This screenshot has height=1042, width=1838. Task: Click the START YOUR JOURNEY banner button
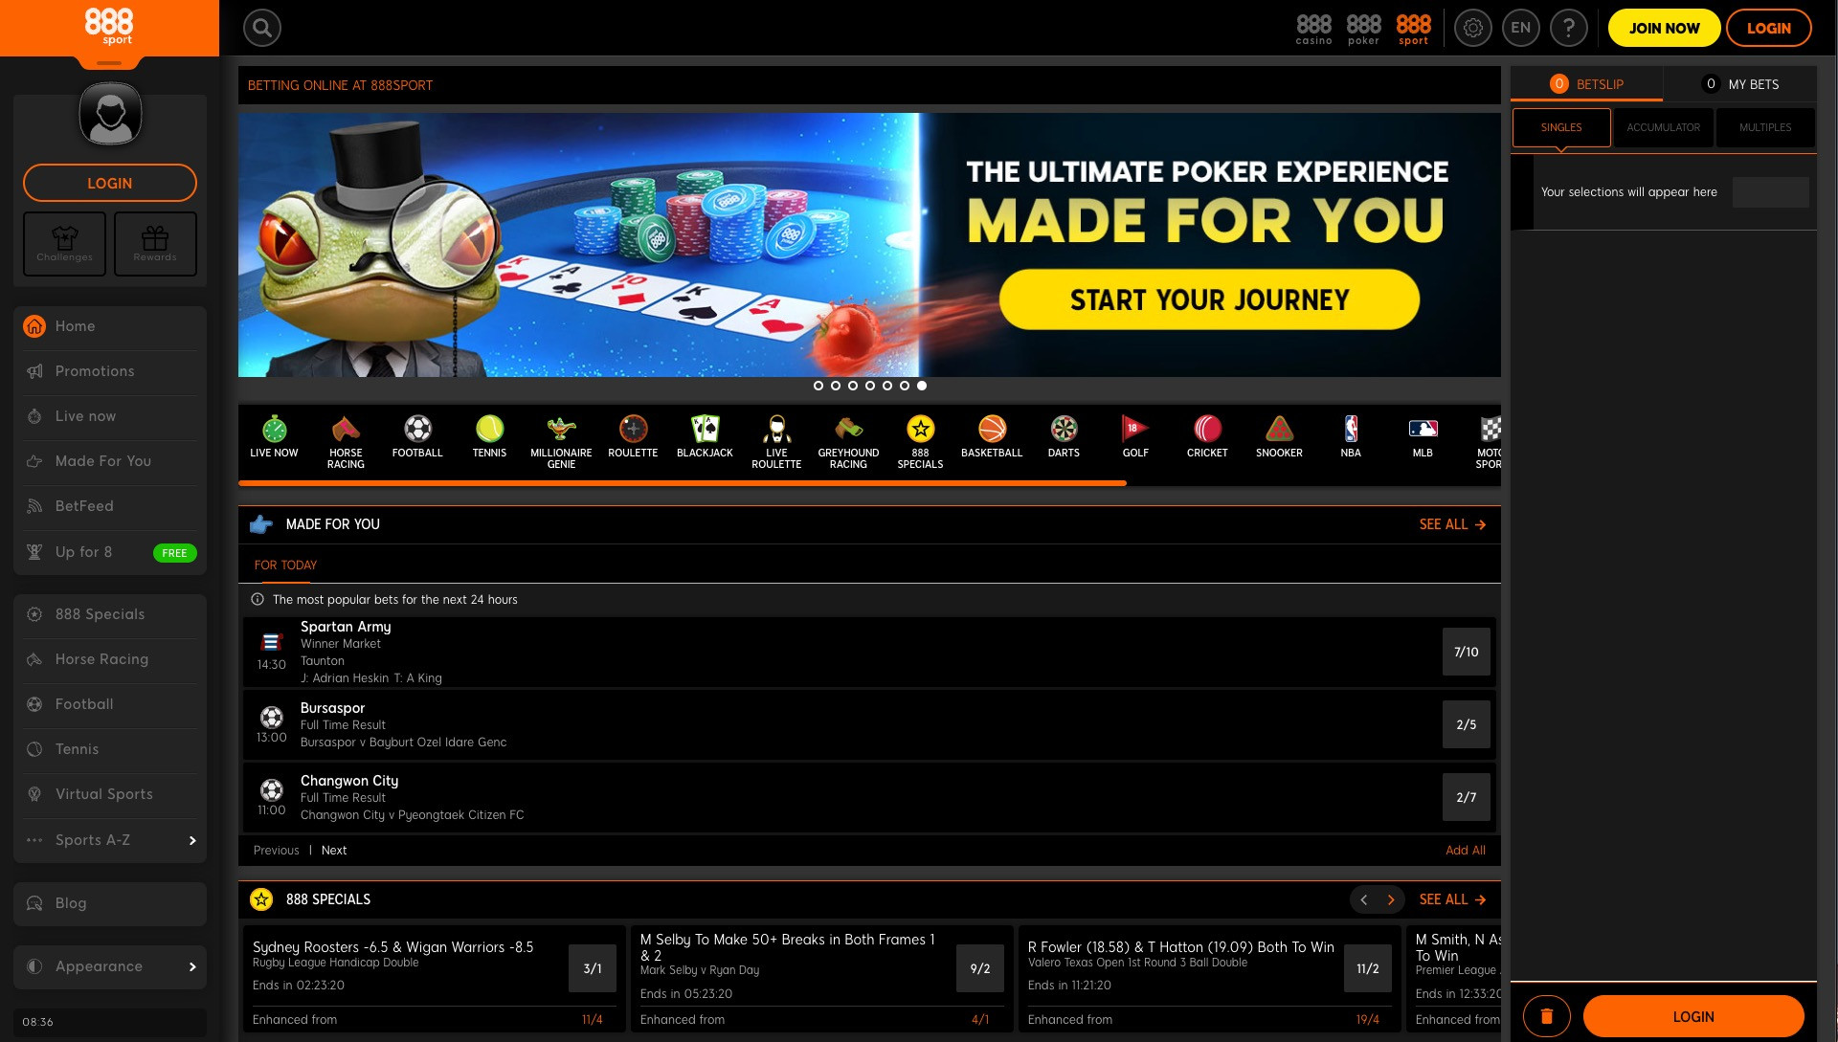(x=1209, y=299)
